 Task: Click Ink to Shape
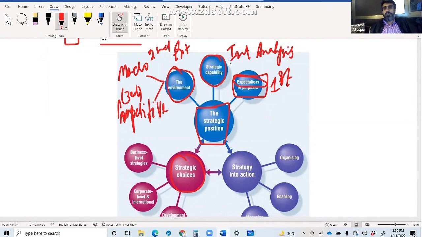138,22
